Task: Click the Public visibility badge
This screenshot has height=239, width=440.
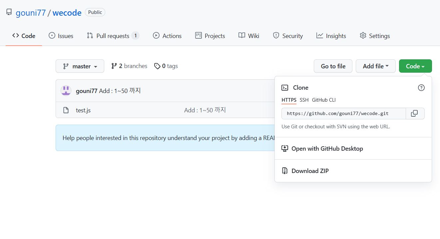Action: pyautogui.click(x=95, y=12)
